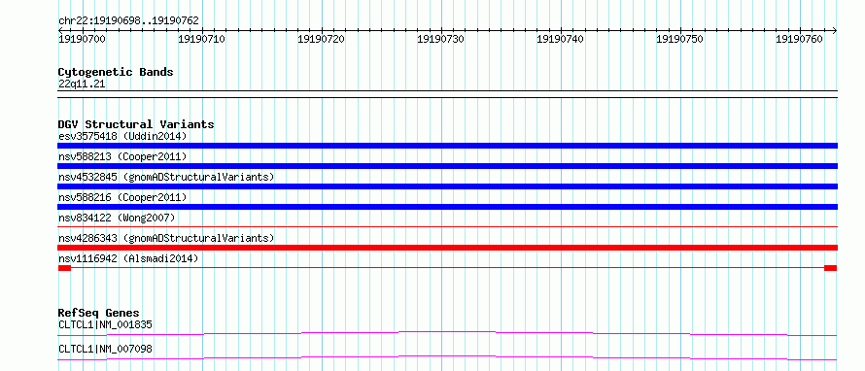Click the magenta CLTCL1|NM_001835 transcript line

click(x=447, y=333)
